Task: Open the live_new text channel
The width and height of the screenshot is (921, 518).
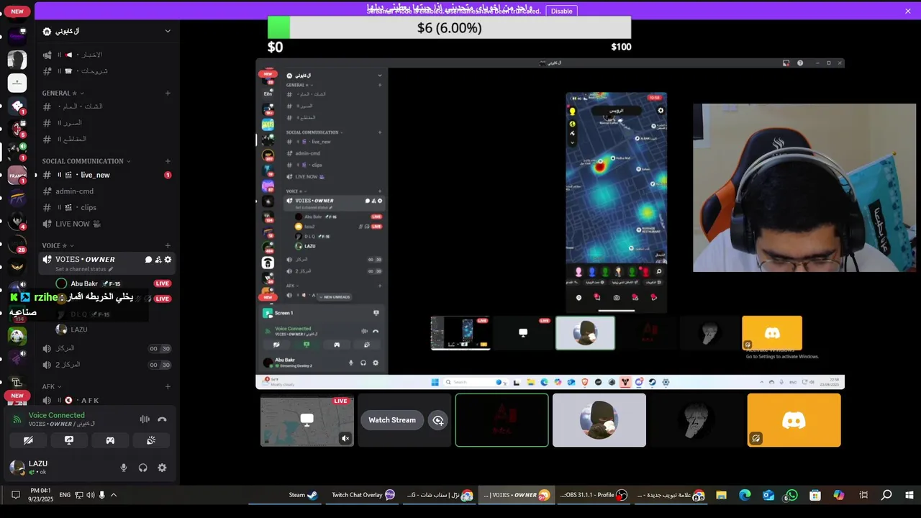Action: pos(106,175)
